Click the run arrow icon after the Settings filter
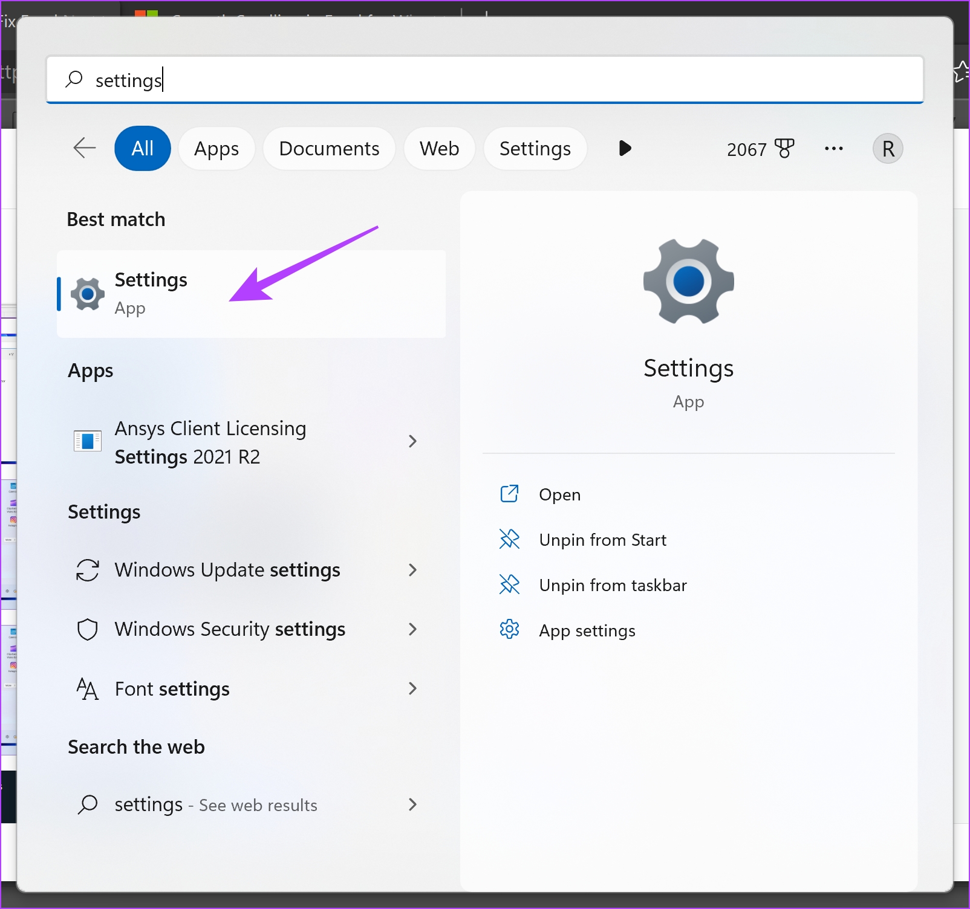 (x=625, y=148)
